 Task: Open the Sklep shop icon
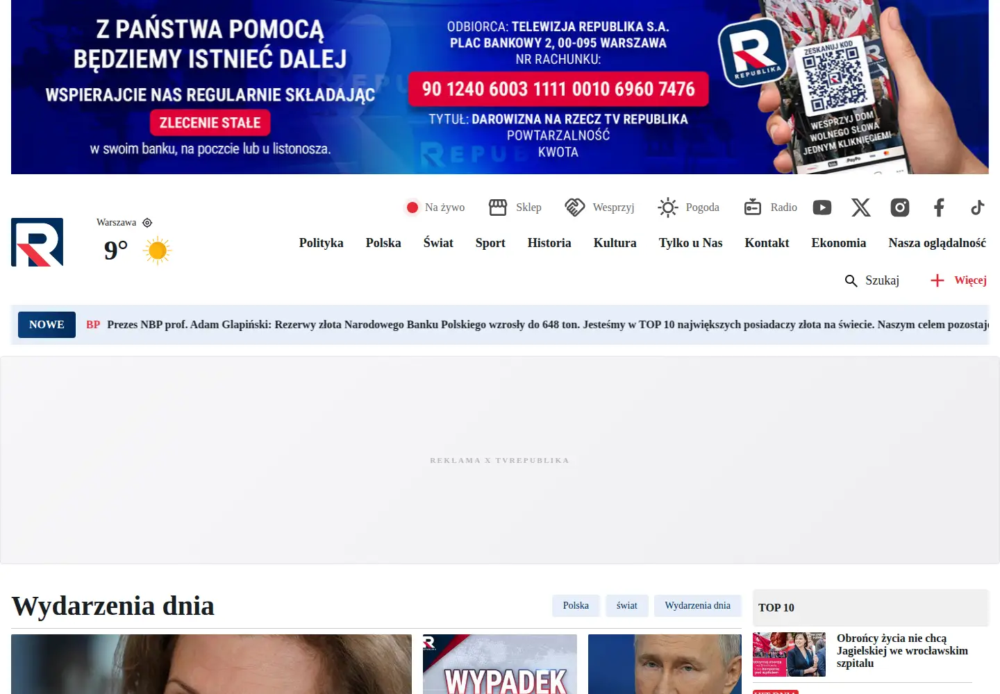(x=498, y=208)
